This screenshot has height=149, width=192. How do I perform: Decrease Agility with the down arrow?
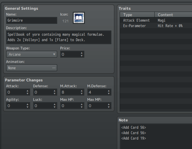pyautogui.click(x=27, y=107)
